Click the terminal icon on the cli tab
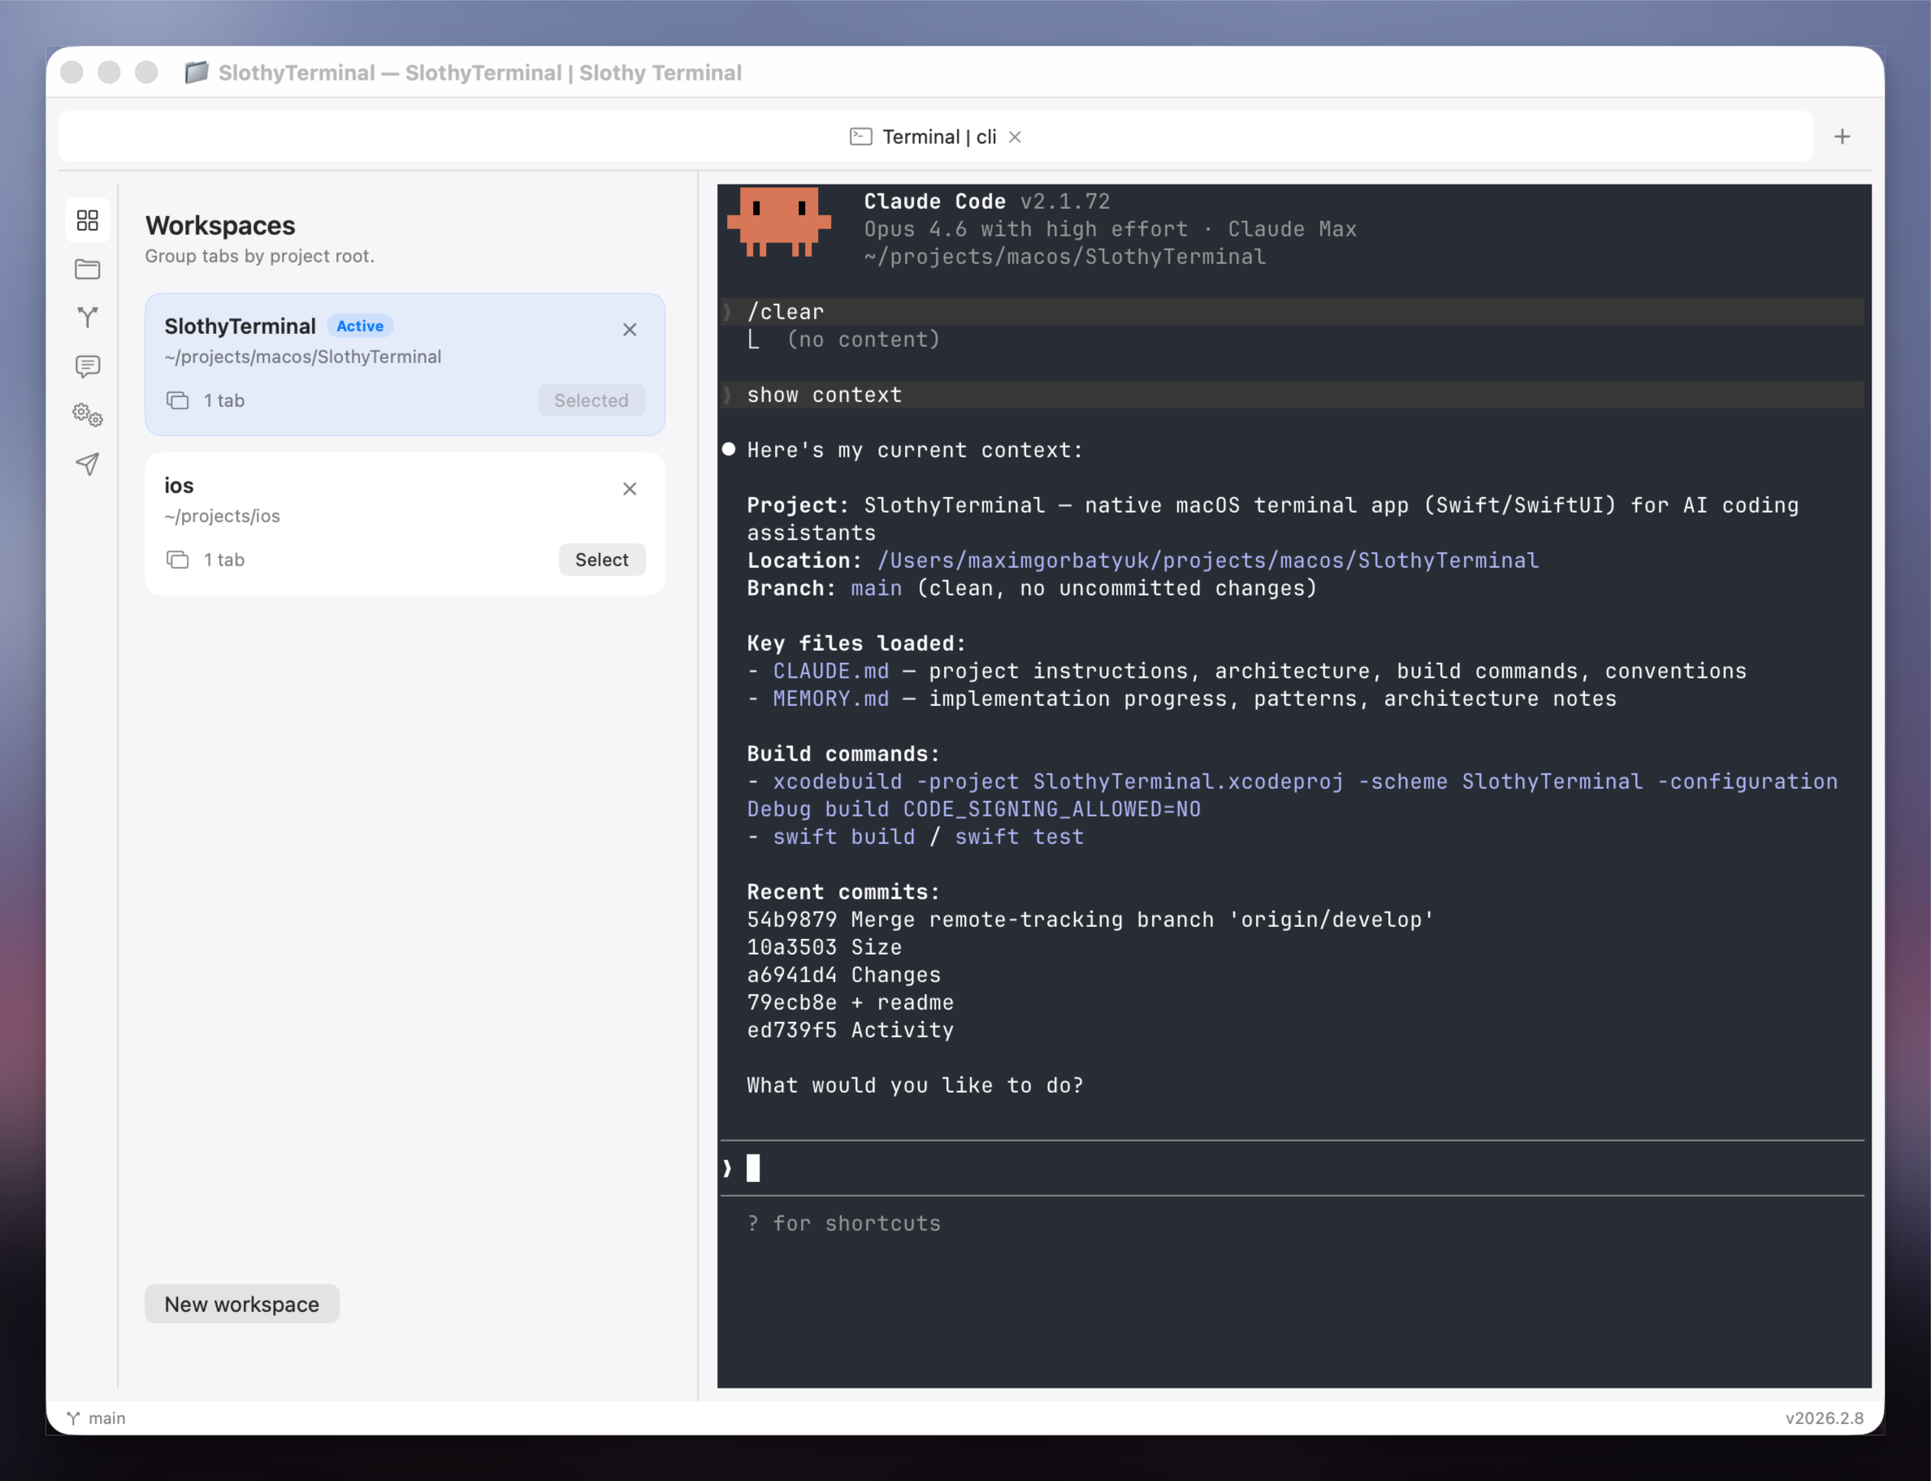This screenshot has height=1481, width=1931. pos(861,136)
